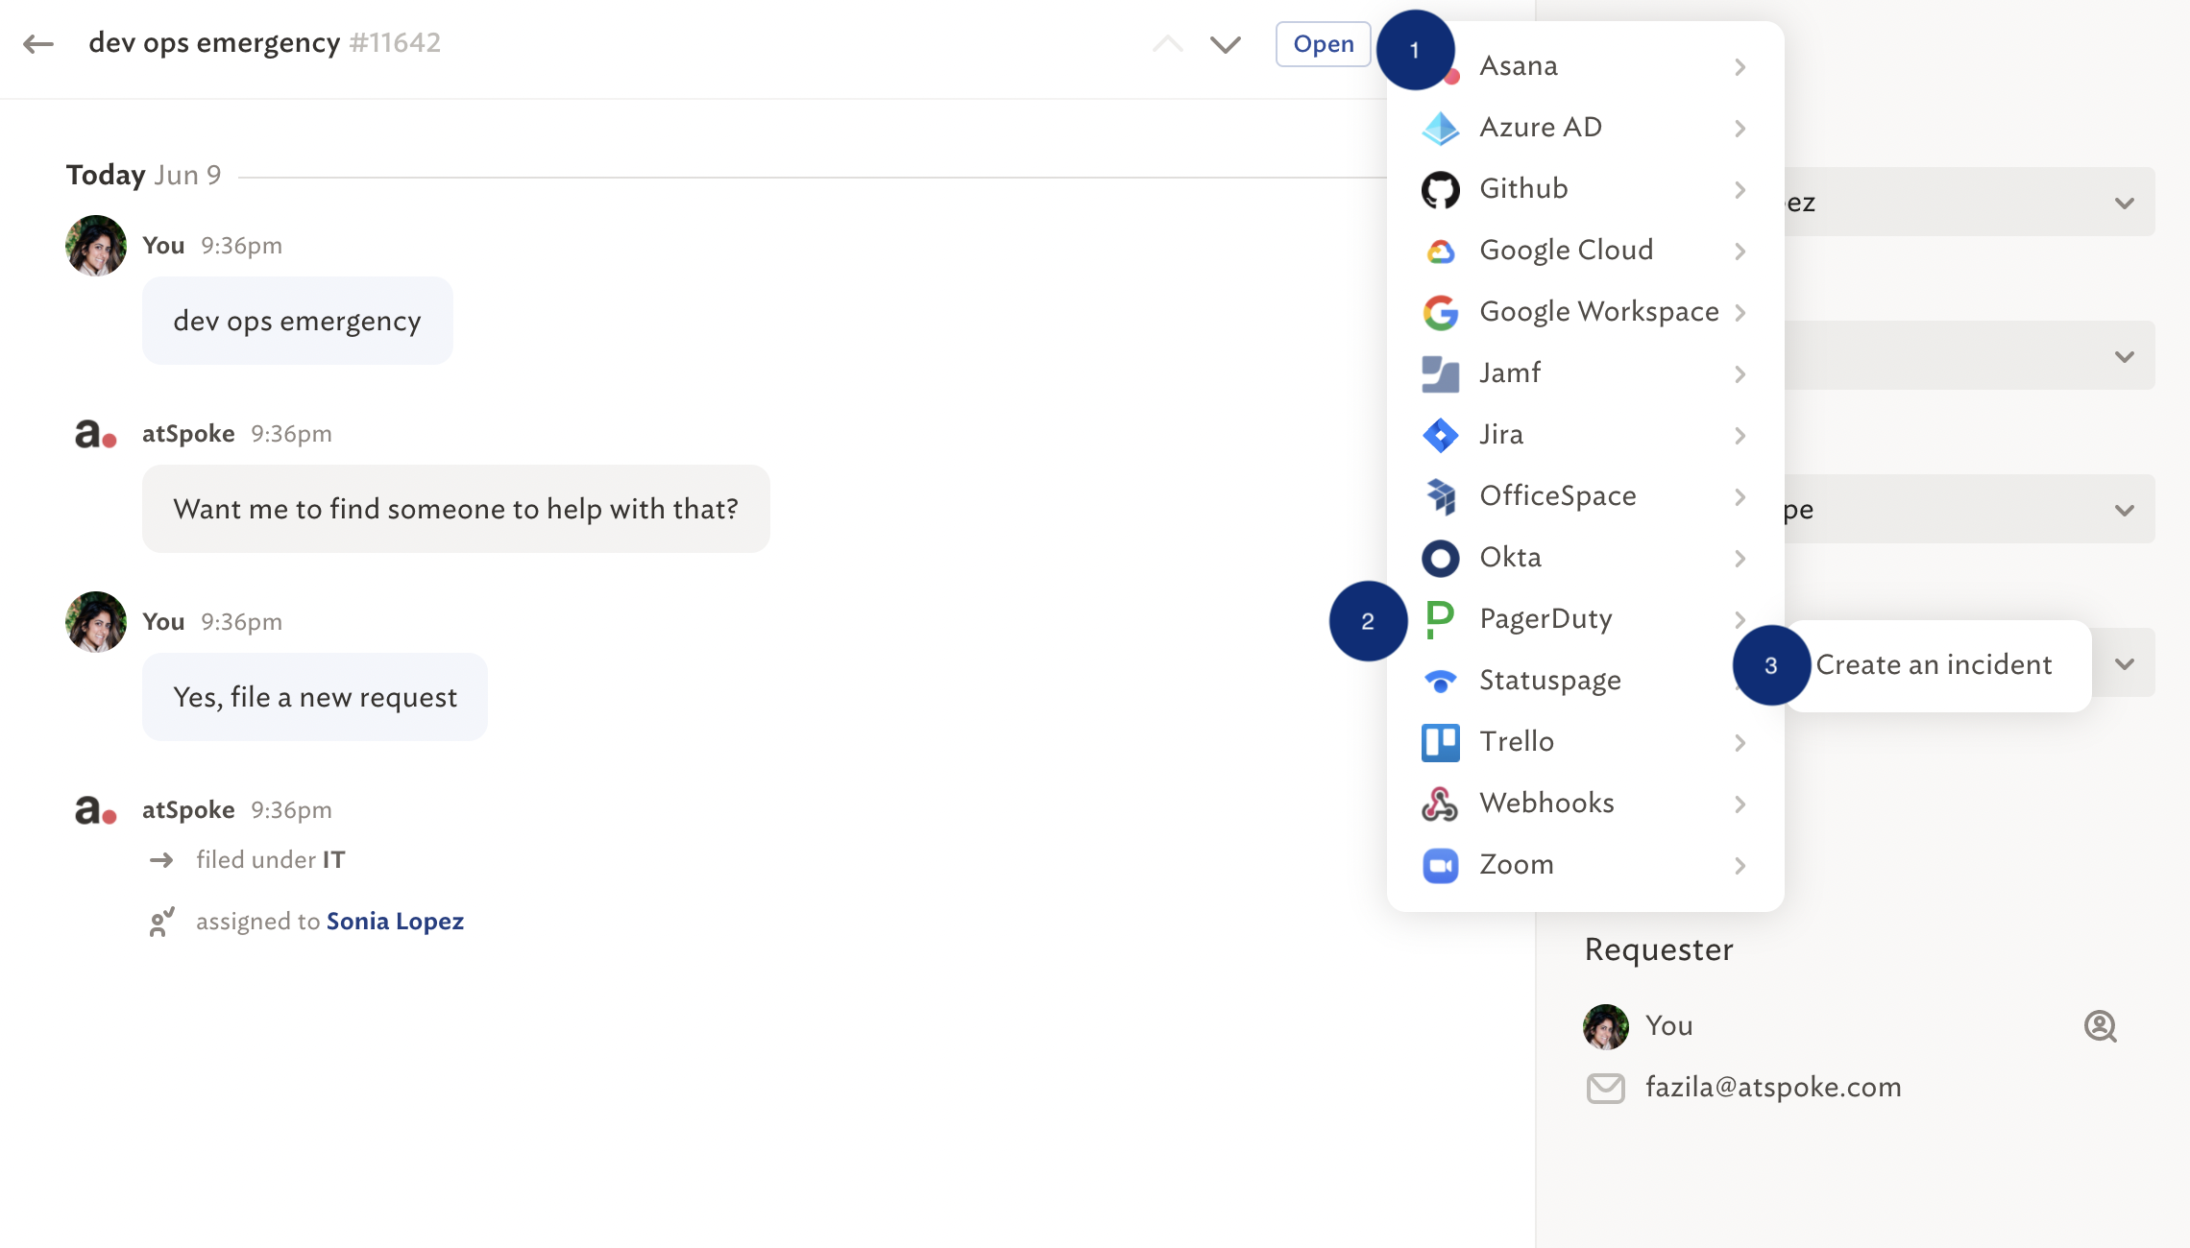This screenshot has width=2190, height=1248.
Task: Open the dropdown behind Create an incident
Action: tap(2125, 663)
